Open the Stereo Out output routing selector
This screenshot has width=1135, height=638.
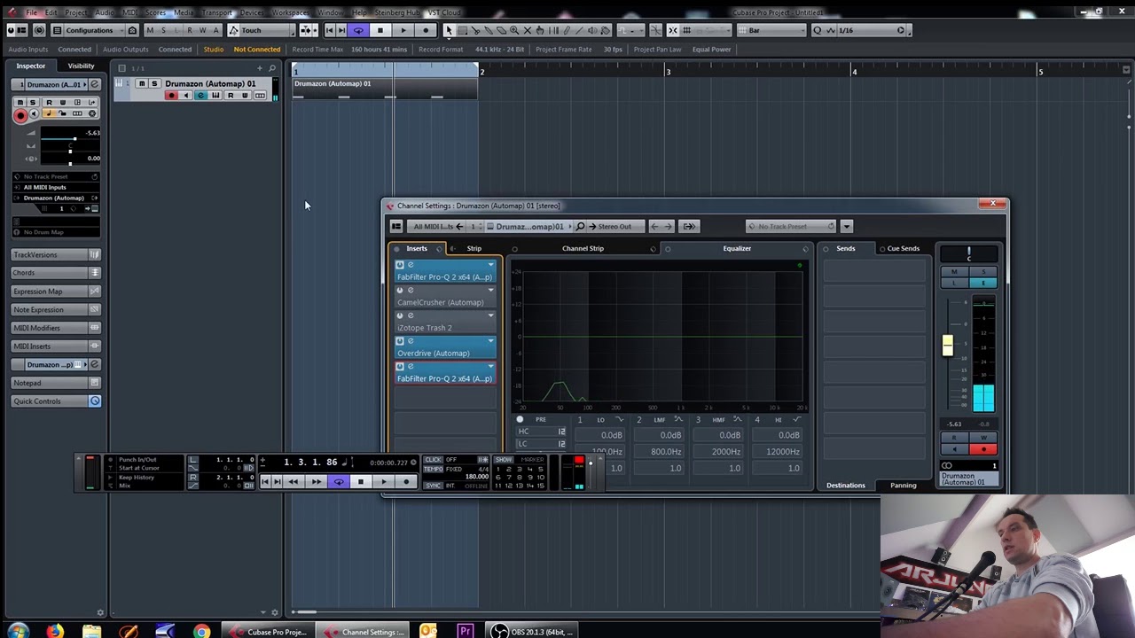pyautogui.click(x=614, y=226)
